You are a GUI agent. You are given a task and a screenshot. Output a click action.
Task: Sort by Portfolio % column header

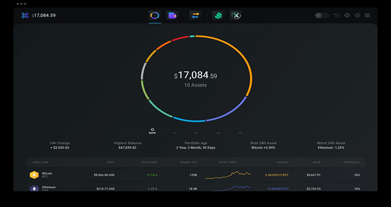[351, 162]
